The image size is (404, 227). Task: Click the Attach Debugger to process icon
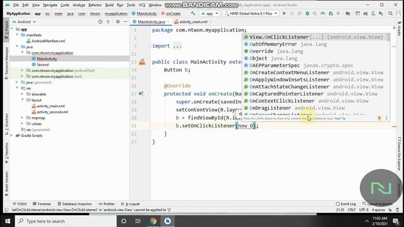tap(331, 13)
